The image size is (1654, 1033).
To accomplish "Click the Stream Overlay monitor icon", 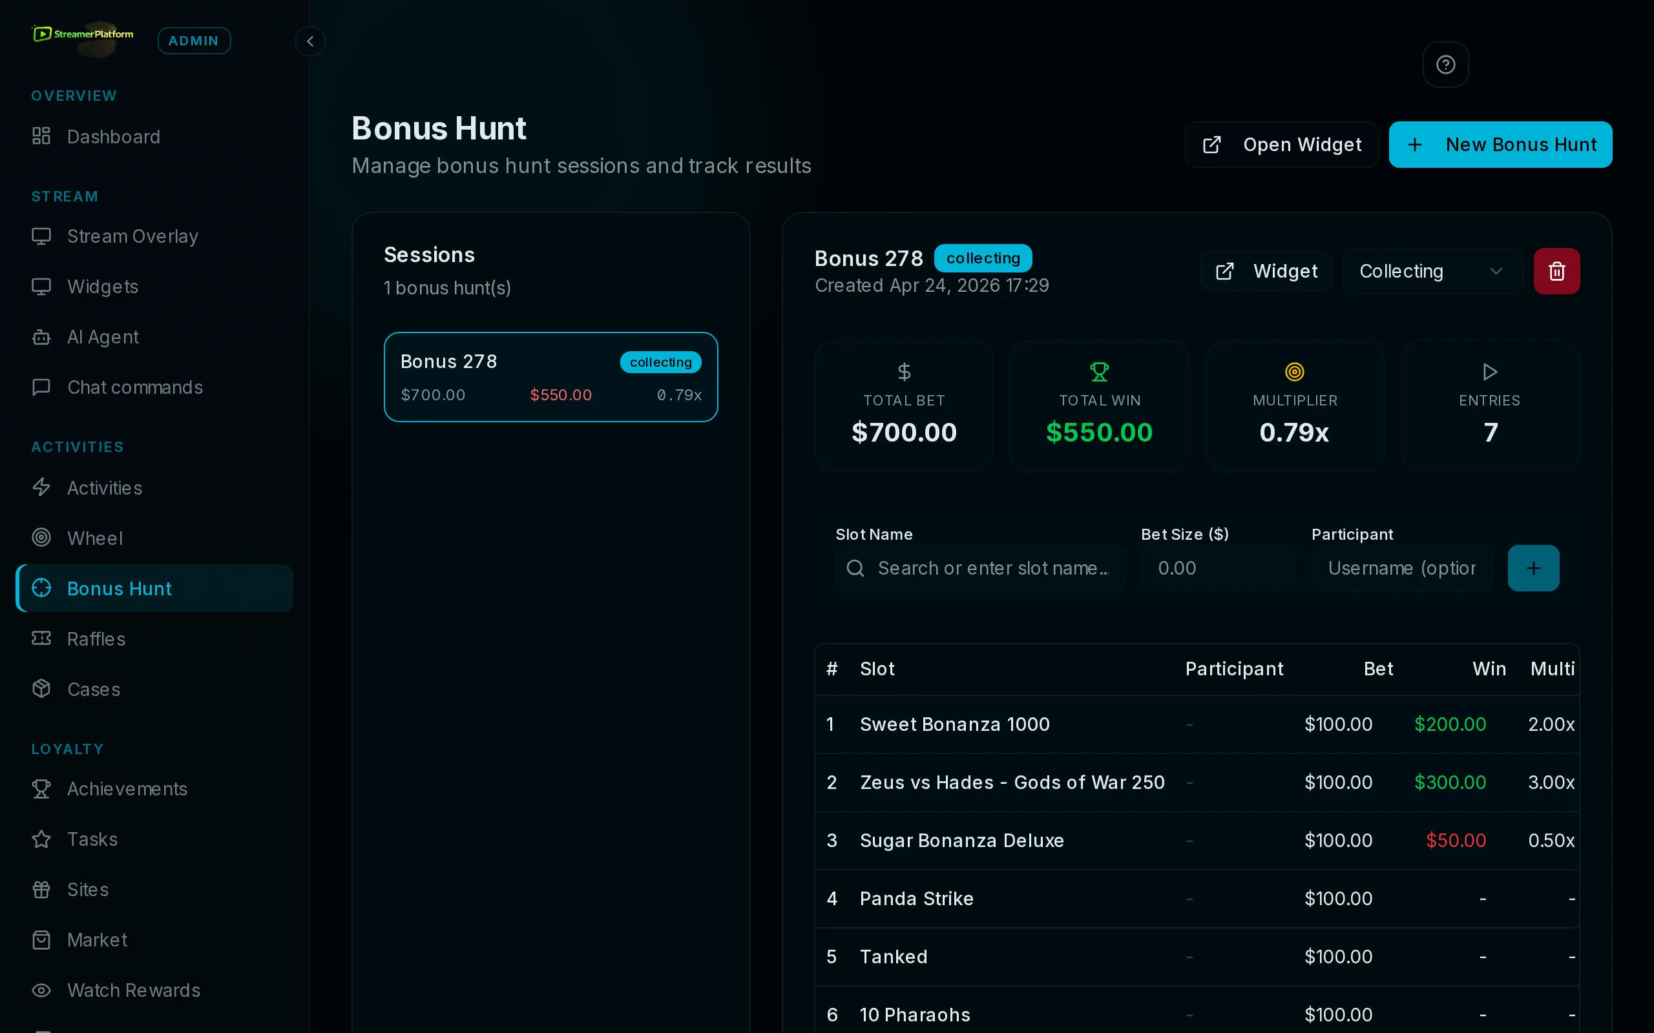I will (x=42, y=236).
